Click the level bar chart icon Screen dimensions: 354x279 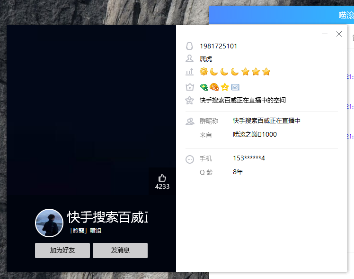(x=189, y=72)
